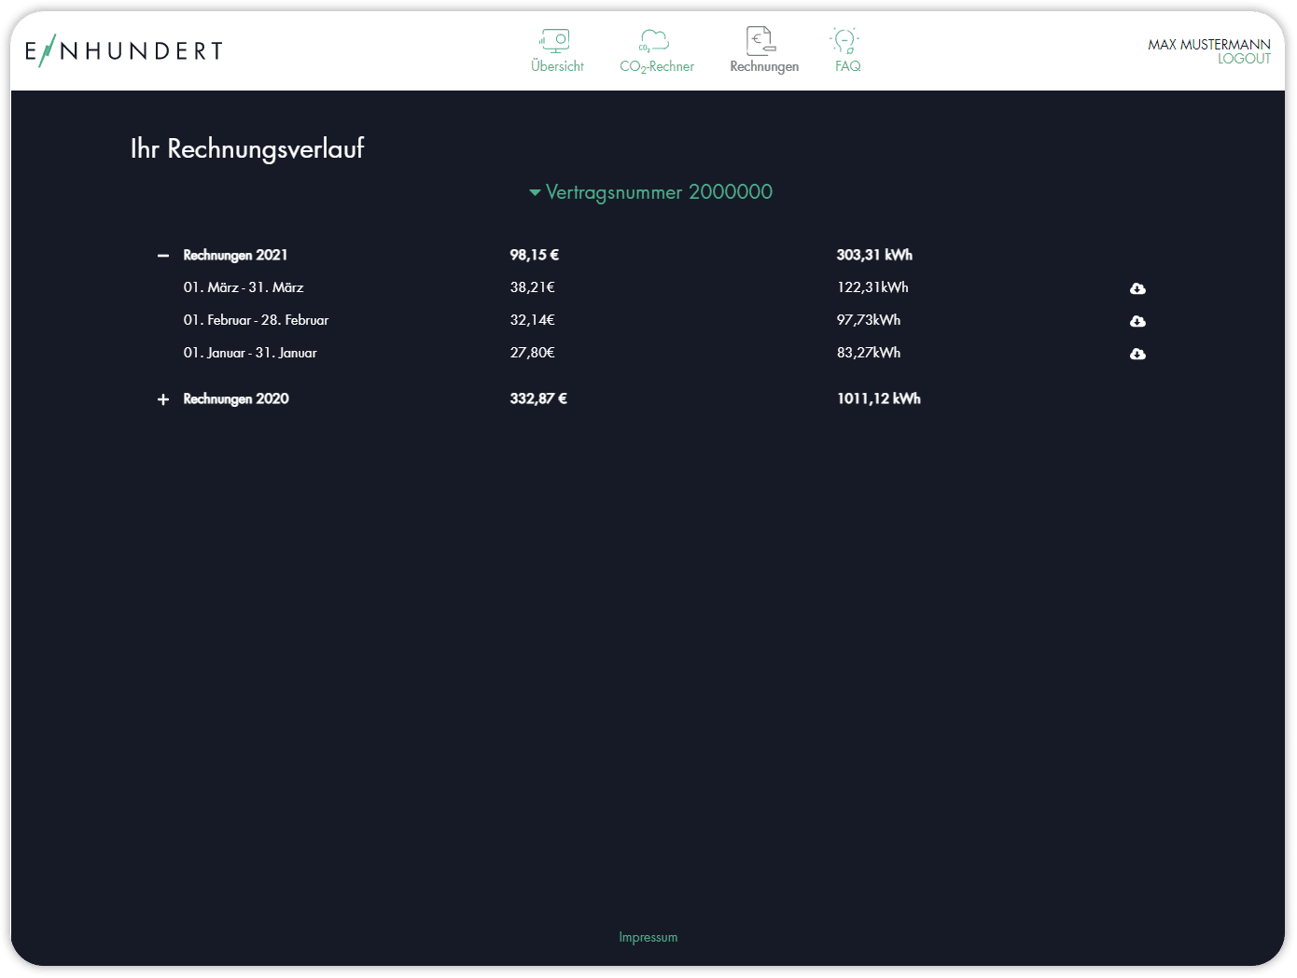Go to Übersicht menu label
1297x978 pixels.
point(557,66)
